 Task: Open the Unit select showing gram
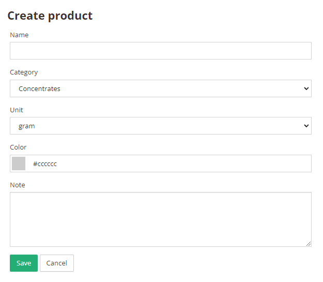[x=161, y=126]
